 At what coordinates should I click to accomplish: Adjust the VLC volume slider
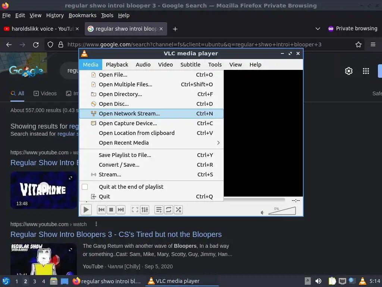282,211
